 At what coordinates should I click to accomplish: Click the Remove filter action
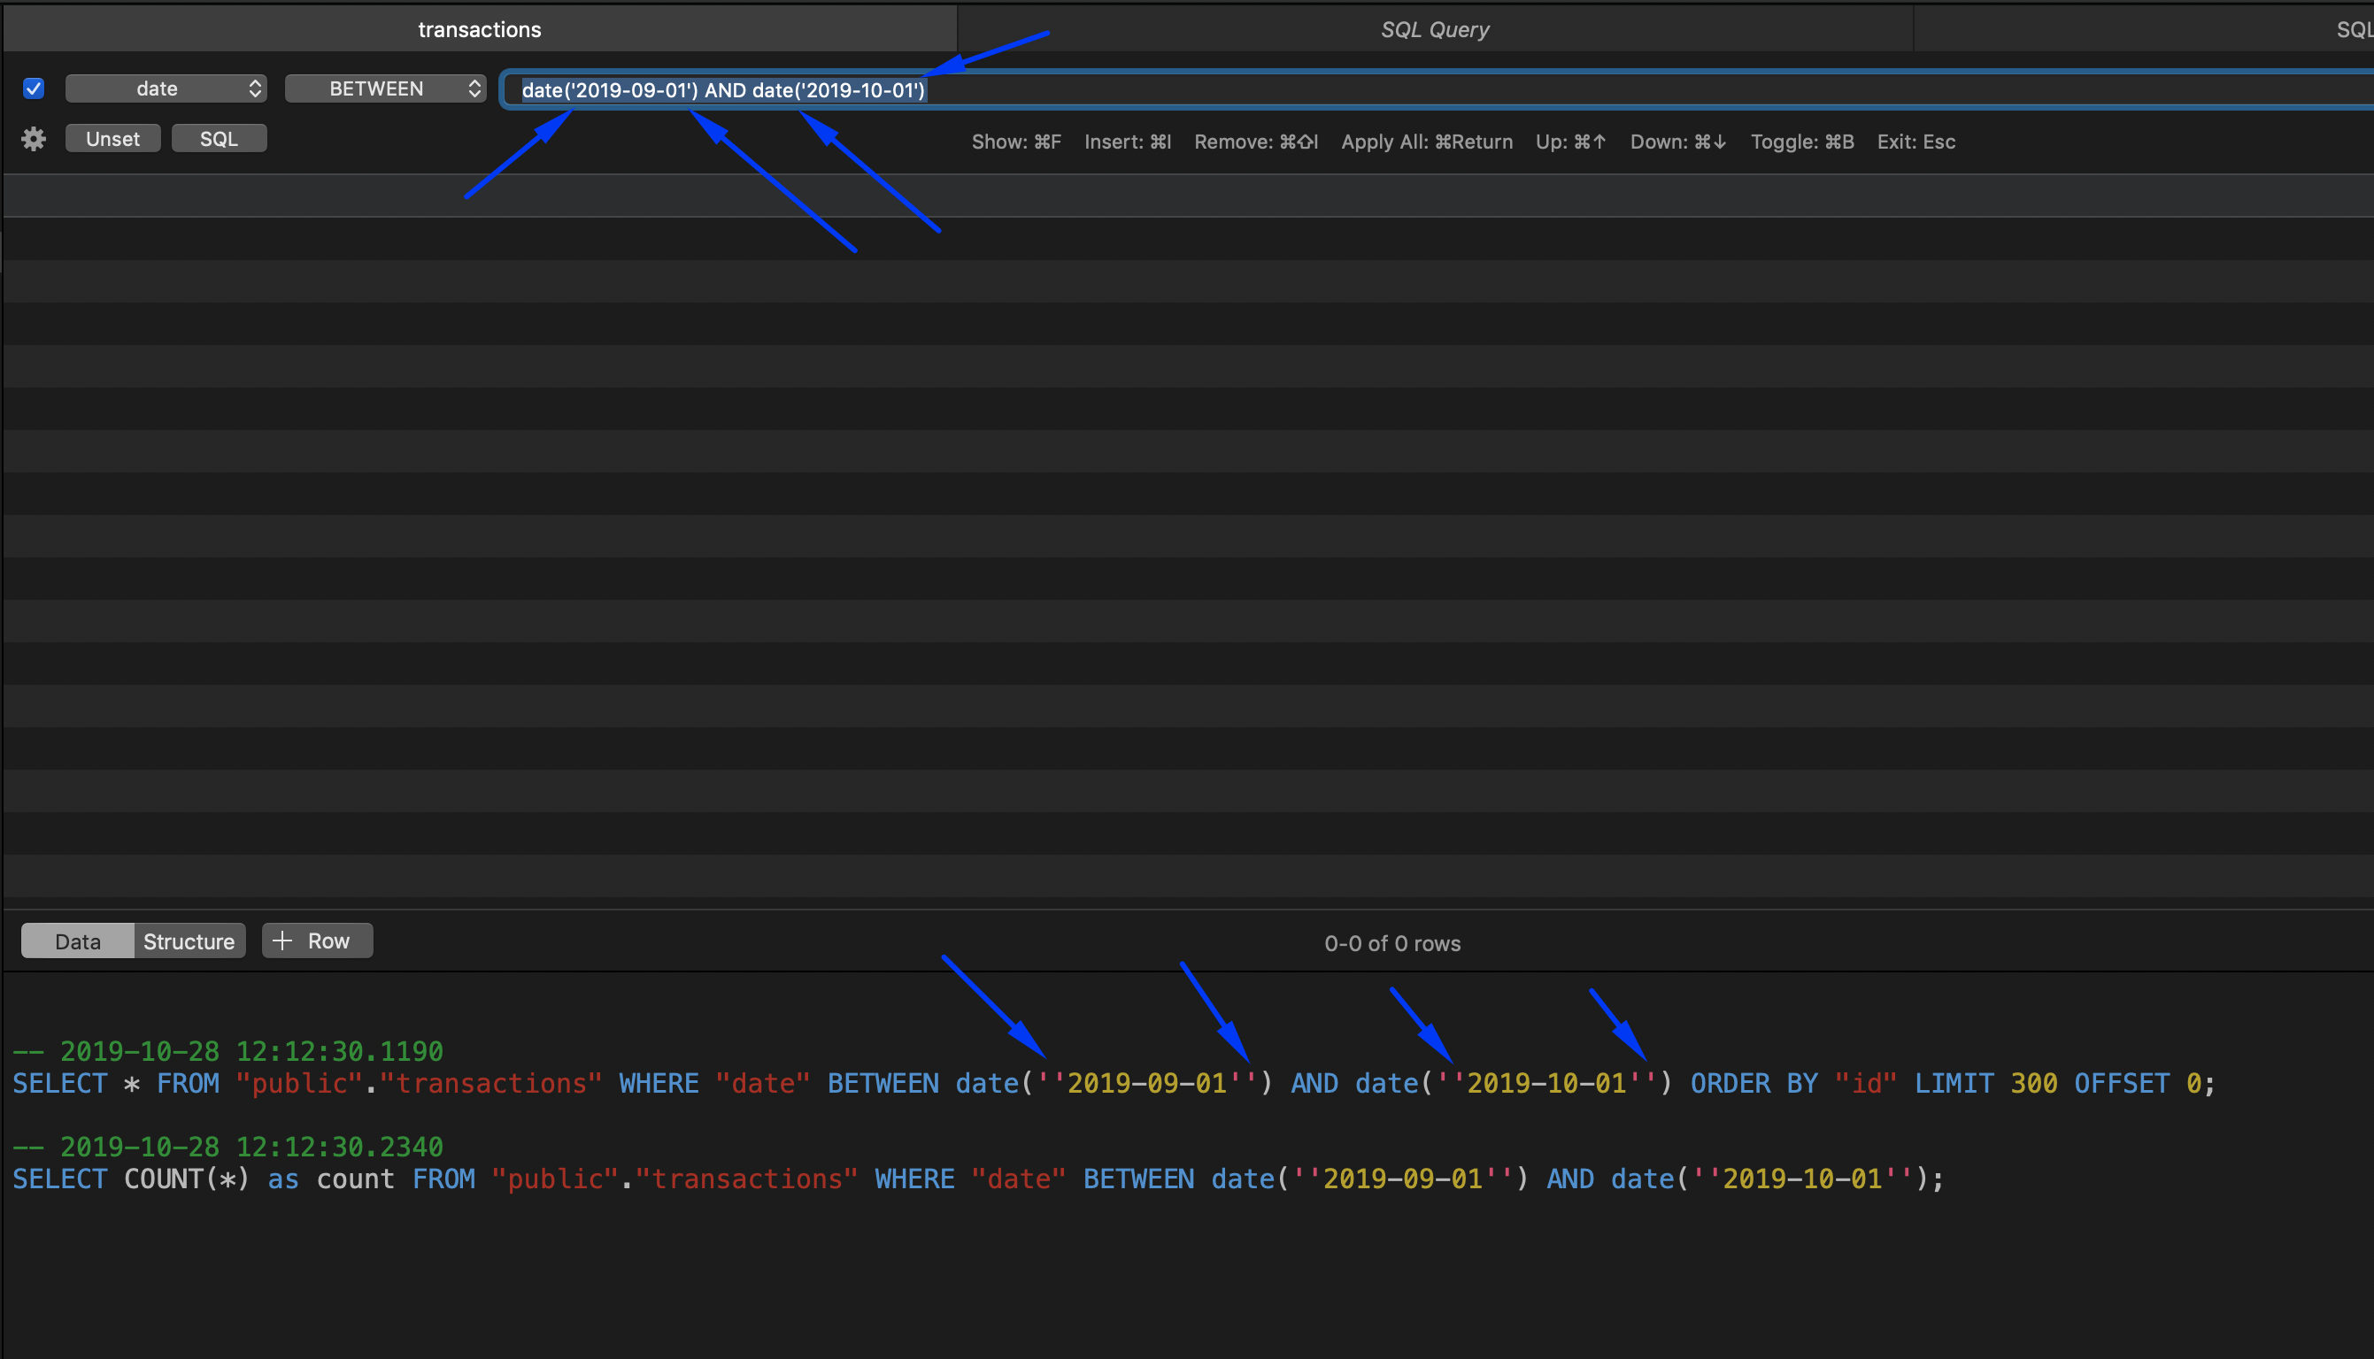pyautogui.click(x=1254, y=141)
